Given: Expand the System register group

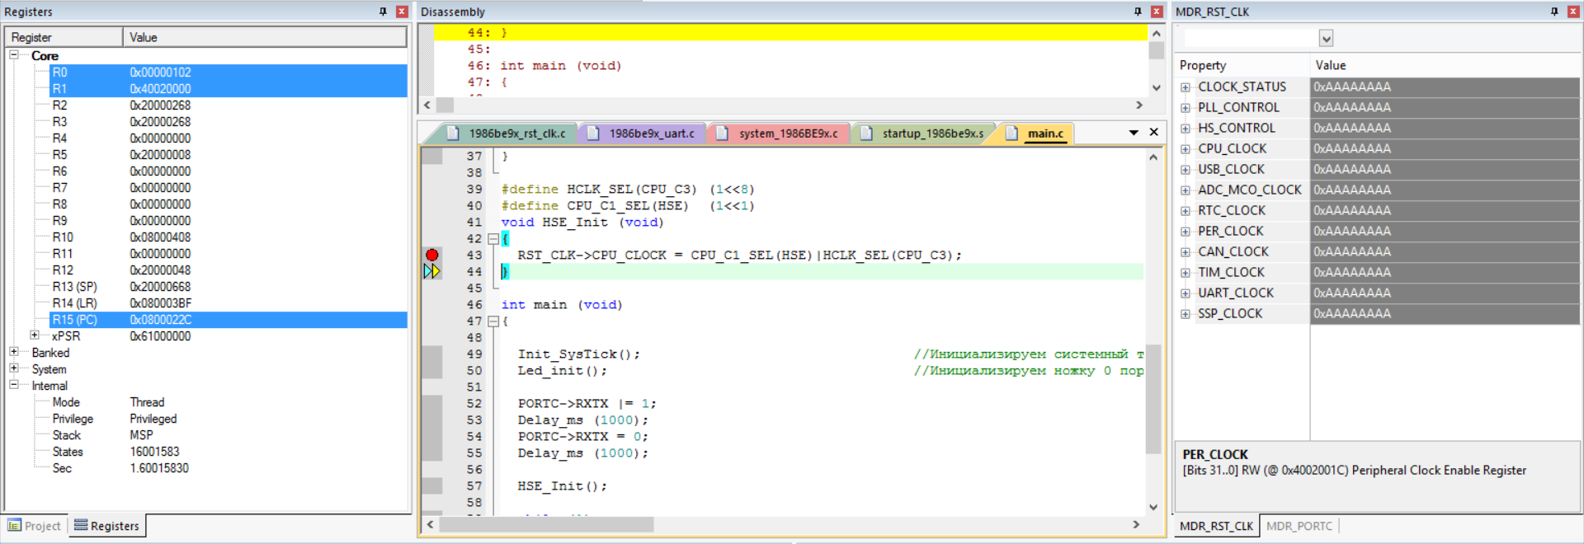Looking at the screenshot, I should click(14, 368).
